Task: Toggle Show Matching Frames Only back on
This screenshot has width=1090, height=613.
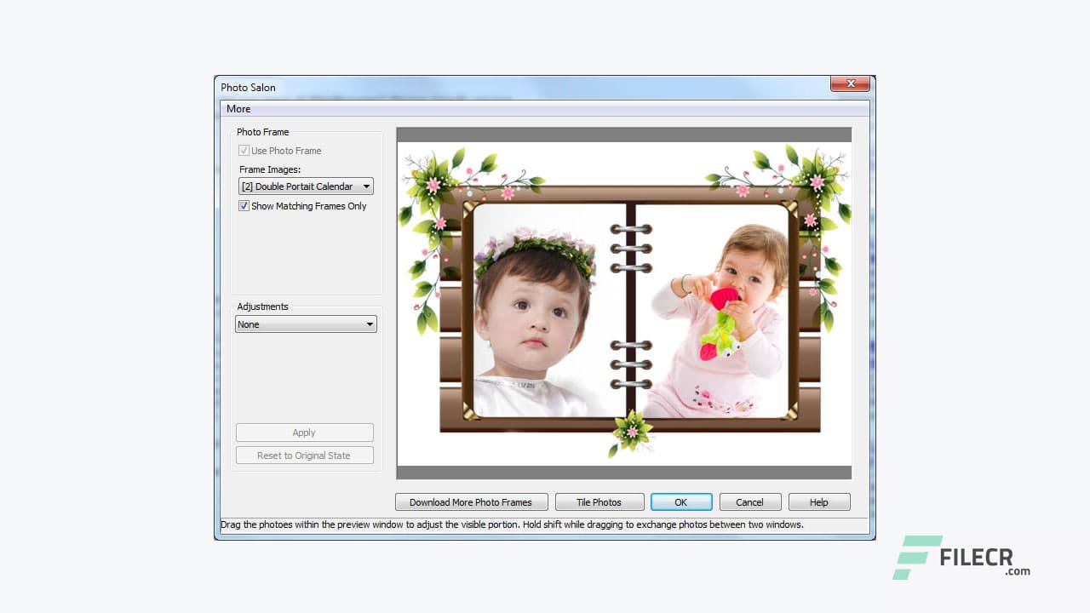Action: point(244,206)
